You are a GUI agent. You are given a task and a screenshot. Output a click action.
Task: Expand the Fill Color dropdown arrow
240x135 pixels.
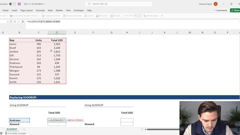click(108, 16)
